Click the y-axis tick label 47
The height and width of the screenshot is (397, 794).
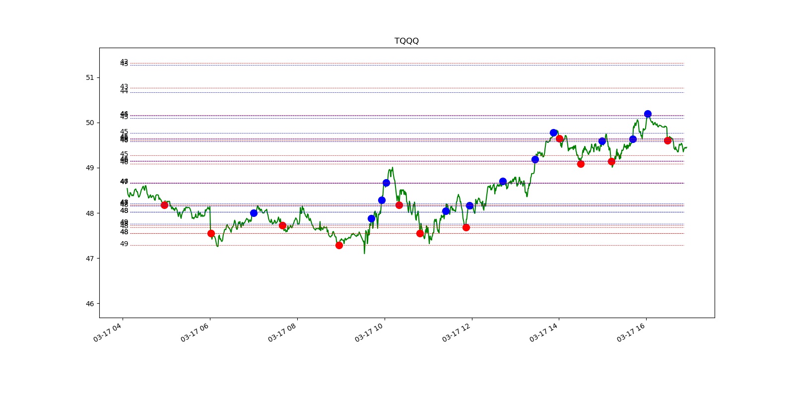coord(90,259)
